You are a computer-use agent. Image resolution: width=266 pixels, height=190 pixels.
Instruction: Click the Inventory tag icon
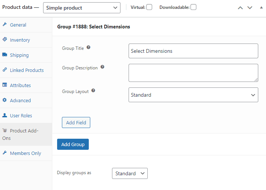click(5, 39)
